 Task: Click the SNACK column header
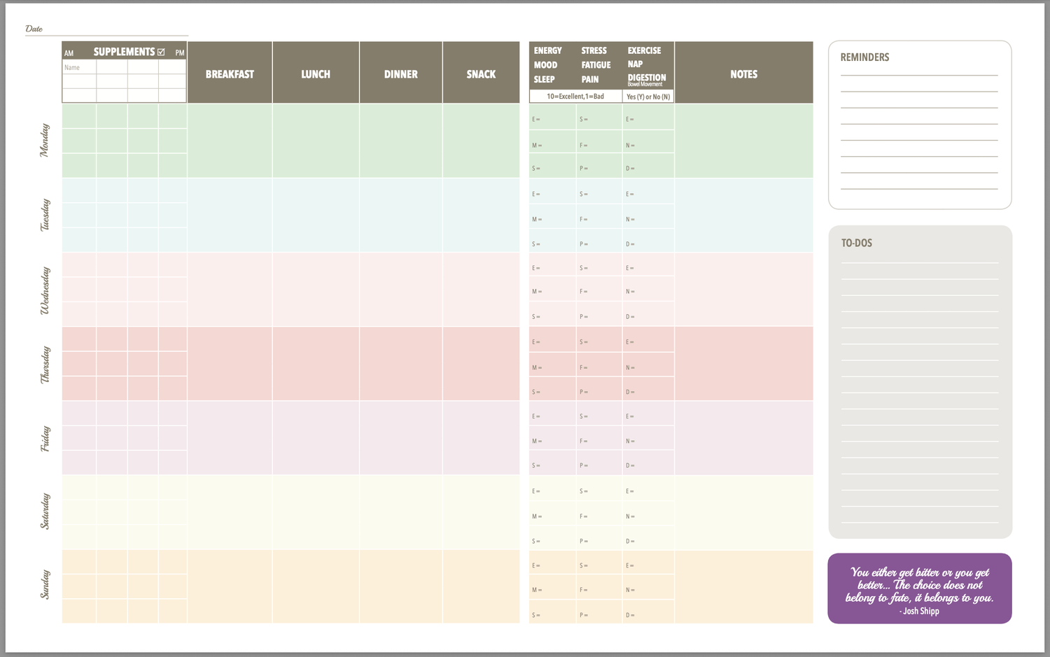[x=481, y=73]
